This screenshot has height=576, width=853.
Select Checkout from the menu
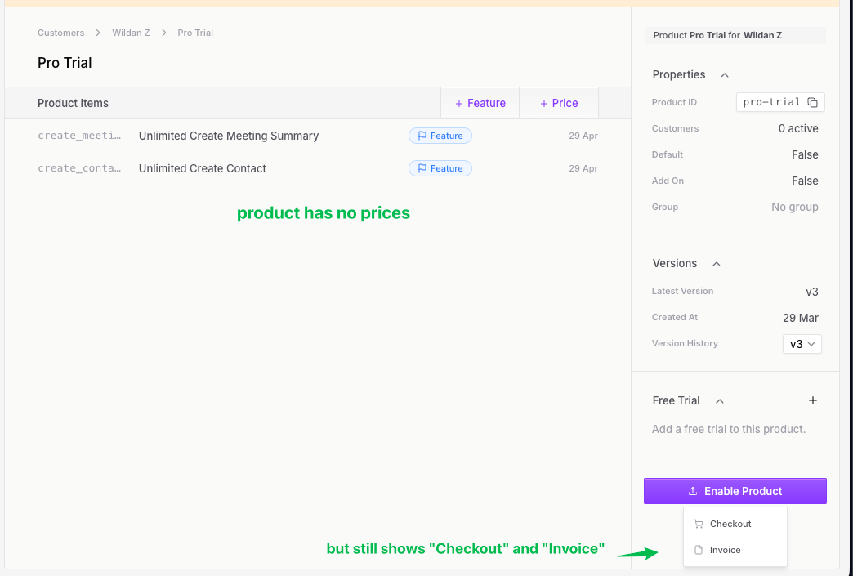pyautogui.click(x=731, y=524)
